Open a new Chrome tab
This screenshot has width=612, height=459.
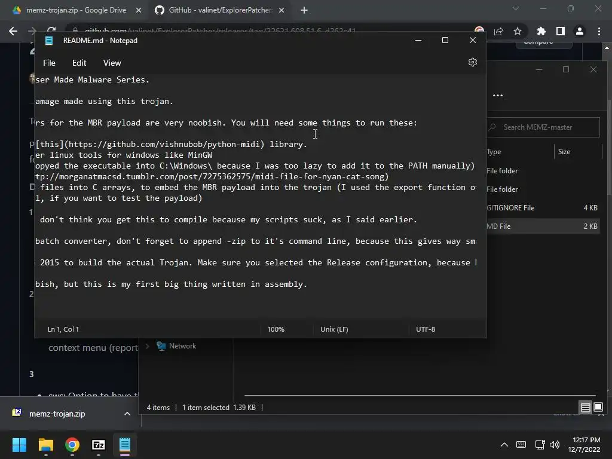(304, 10)
